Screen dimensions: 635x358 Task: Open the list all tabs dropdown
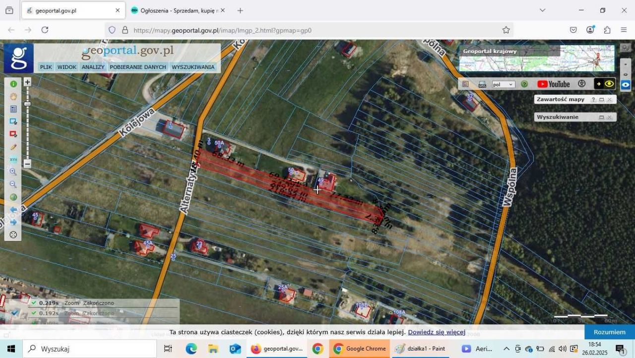[542, 10]
